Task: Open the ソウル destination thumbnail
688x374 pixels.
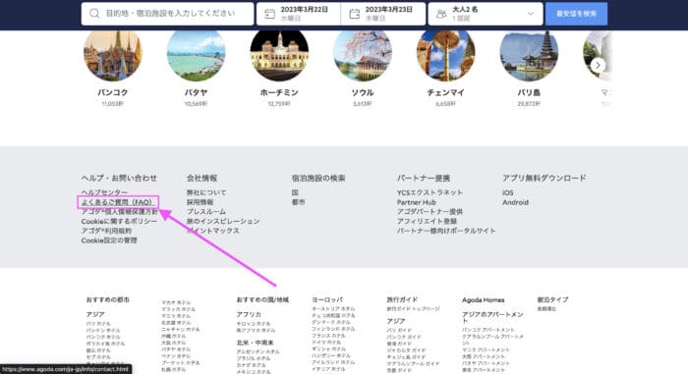Action: [363, 55]
